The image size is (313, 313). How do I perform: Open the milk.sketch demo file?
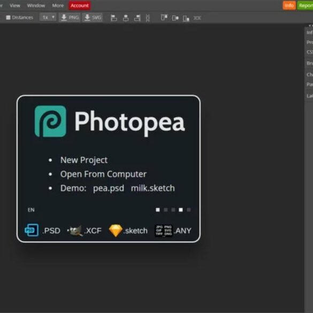[152, 188]
